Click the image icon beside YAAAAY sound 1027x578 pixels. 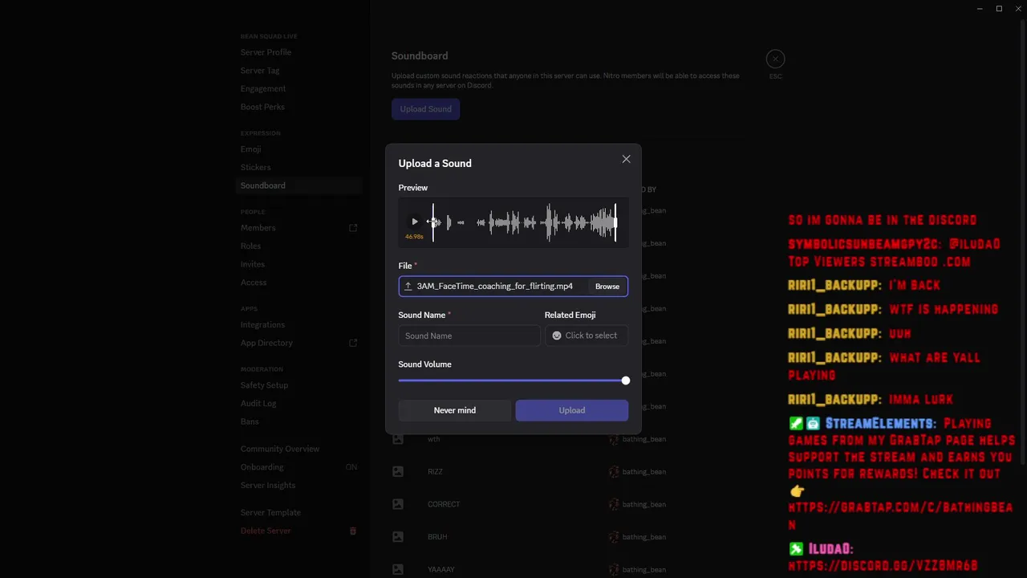point(397,569)
